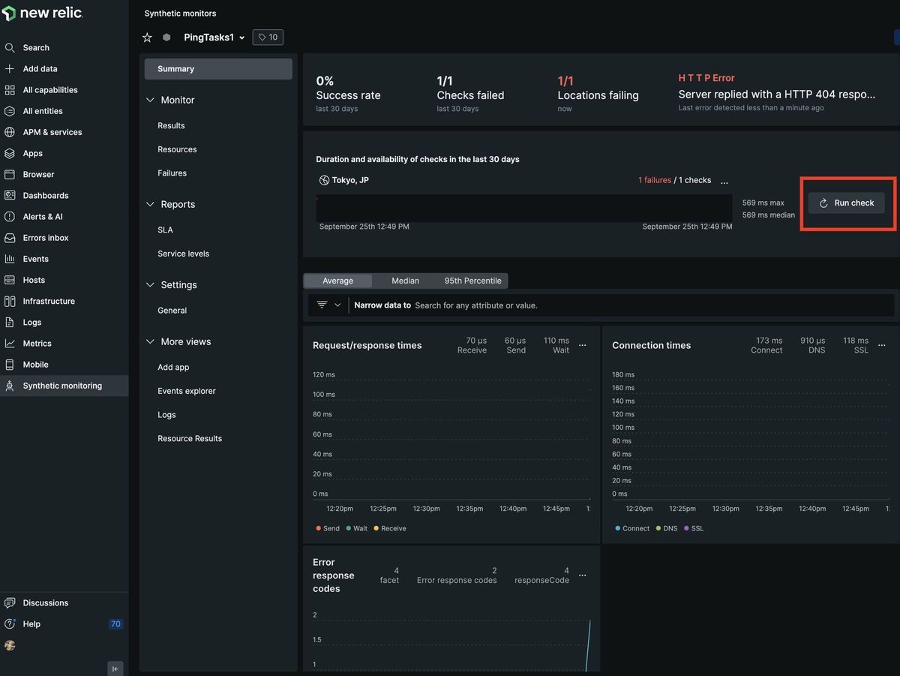Viewport: 900px width, 676px height.
Task: Open the Failures page
Action: point(172,173)
